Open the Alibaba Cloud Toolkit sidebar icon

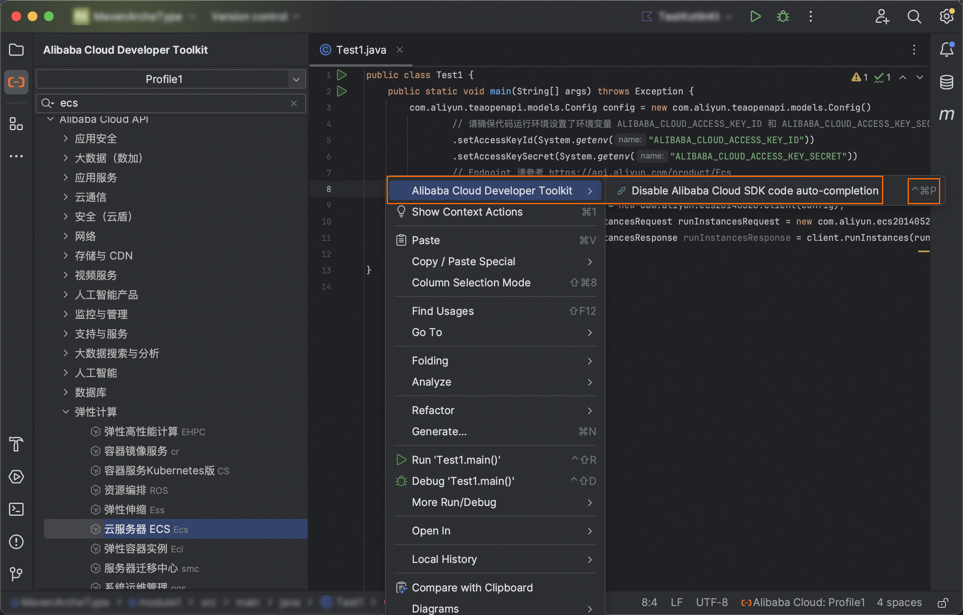point(16,82)
